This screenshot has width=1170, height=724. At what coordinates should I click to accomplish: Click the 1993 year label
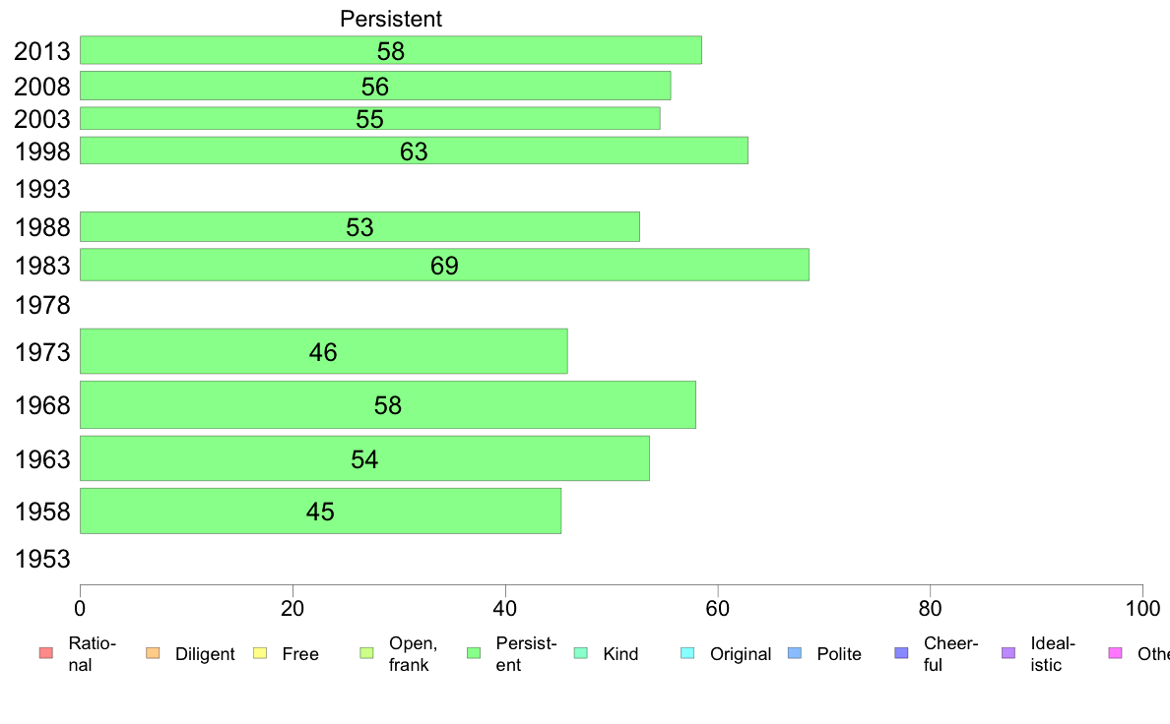pos(42,189)
